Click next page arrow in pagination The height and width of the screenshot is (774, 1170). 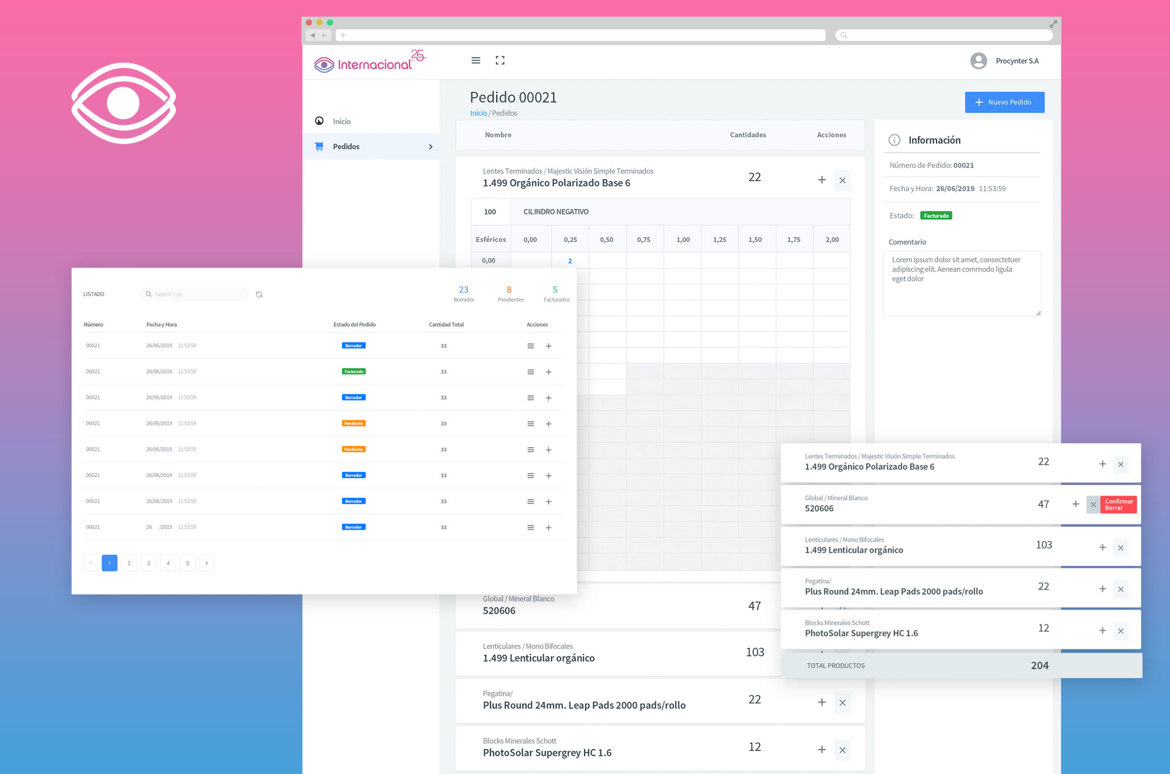click(x=207, y=563)
